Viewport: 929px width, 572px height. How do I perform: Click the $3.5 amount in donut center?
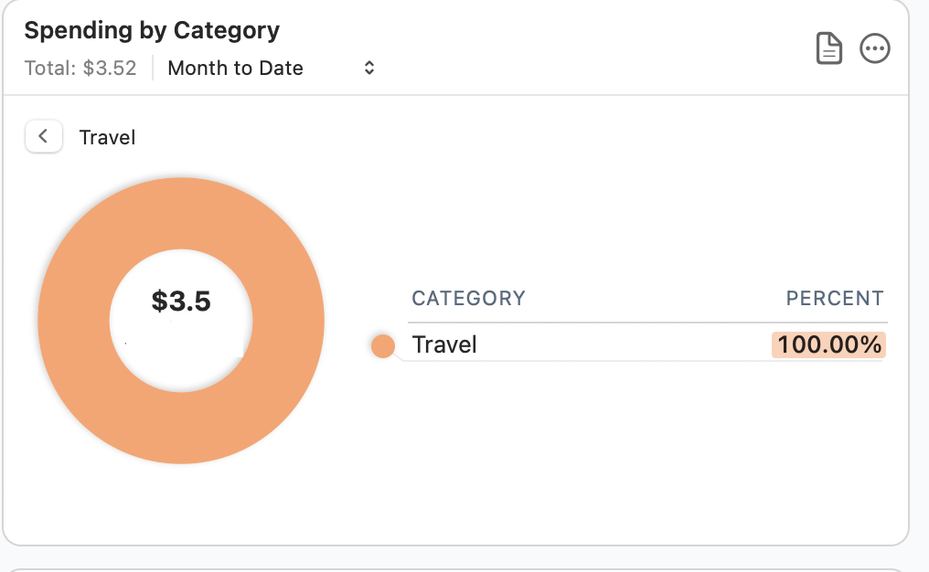click(x=181, y=301)
